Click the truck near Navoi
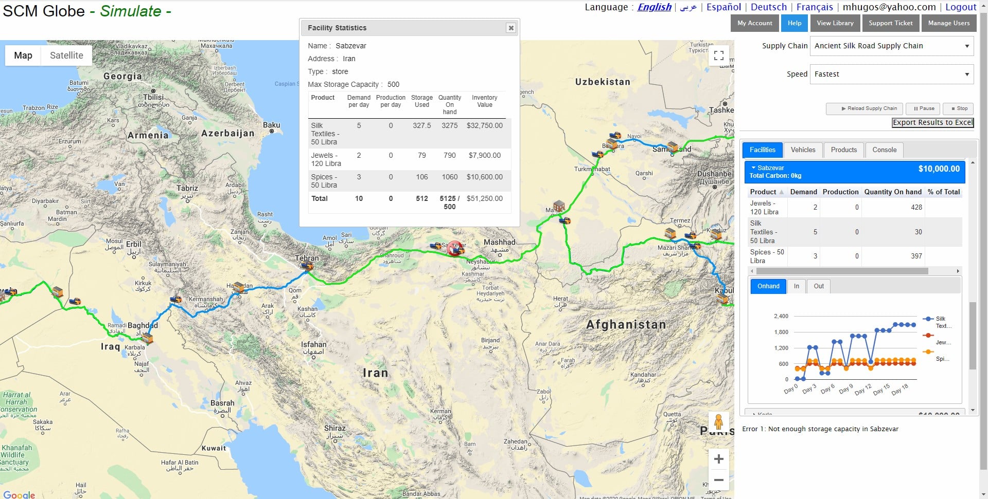This screenshot has width=988, height=499. 615,136
